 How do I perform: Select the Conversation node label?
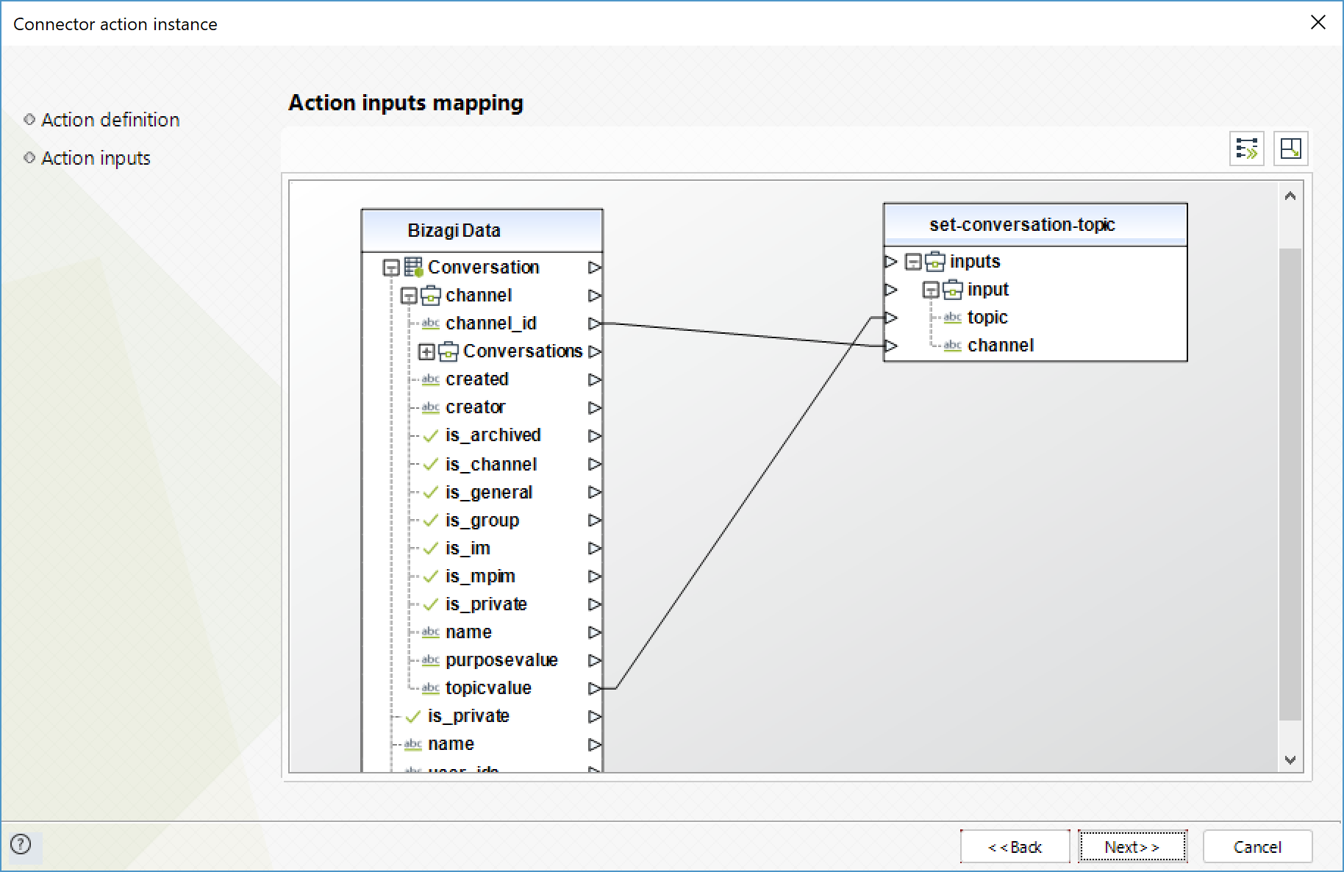pos(484,267)
